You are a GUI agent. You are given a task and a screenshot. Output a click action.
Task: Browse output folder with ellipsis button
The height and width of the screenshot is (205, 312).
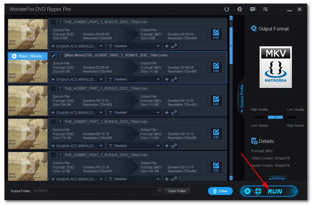(160, 191)
